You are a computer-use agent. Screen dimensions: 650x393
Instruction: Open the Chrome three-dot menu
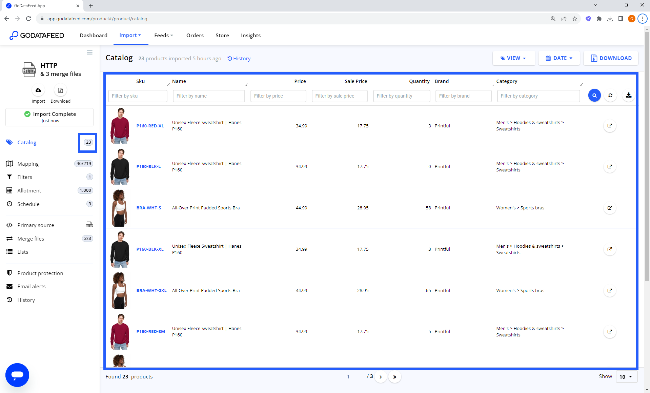(643, 19)
